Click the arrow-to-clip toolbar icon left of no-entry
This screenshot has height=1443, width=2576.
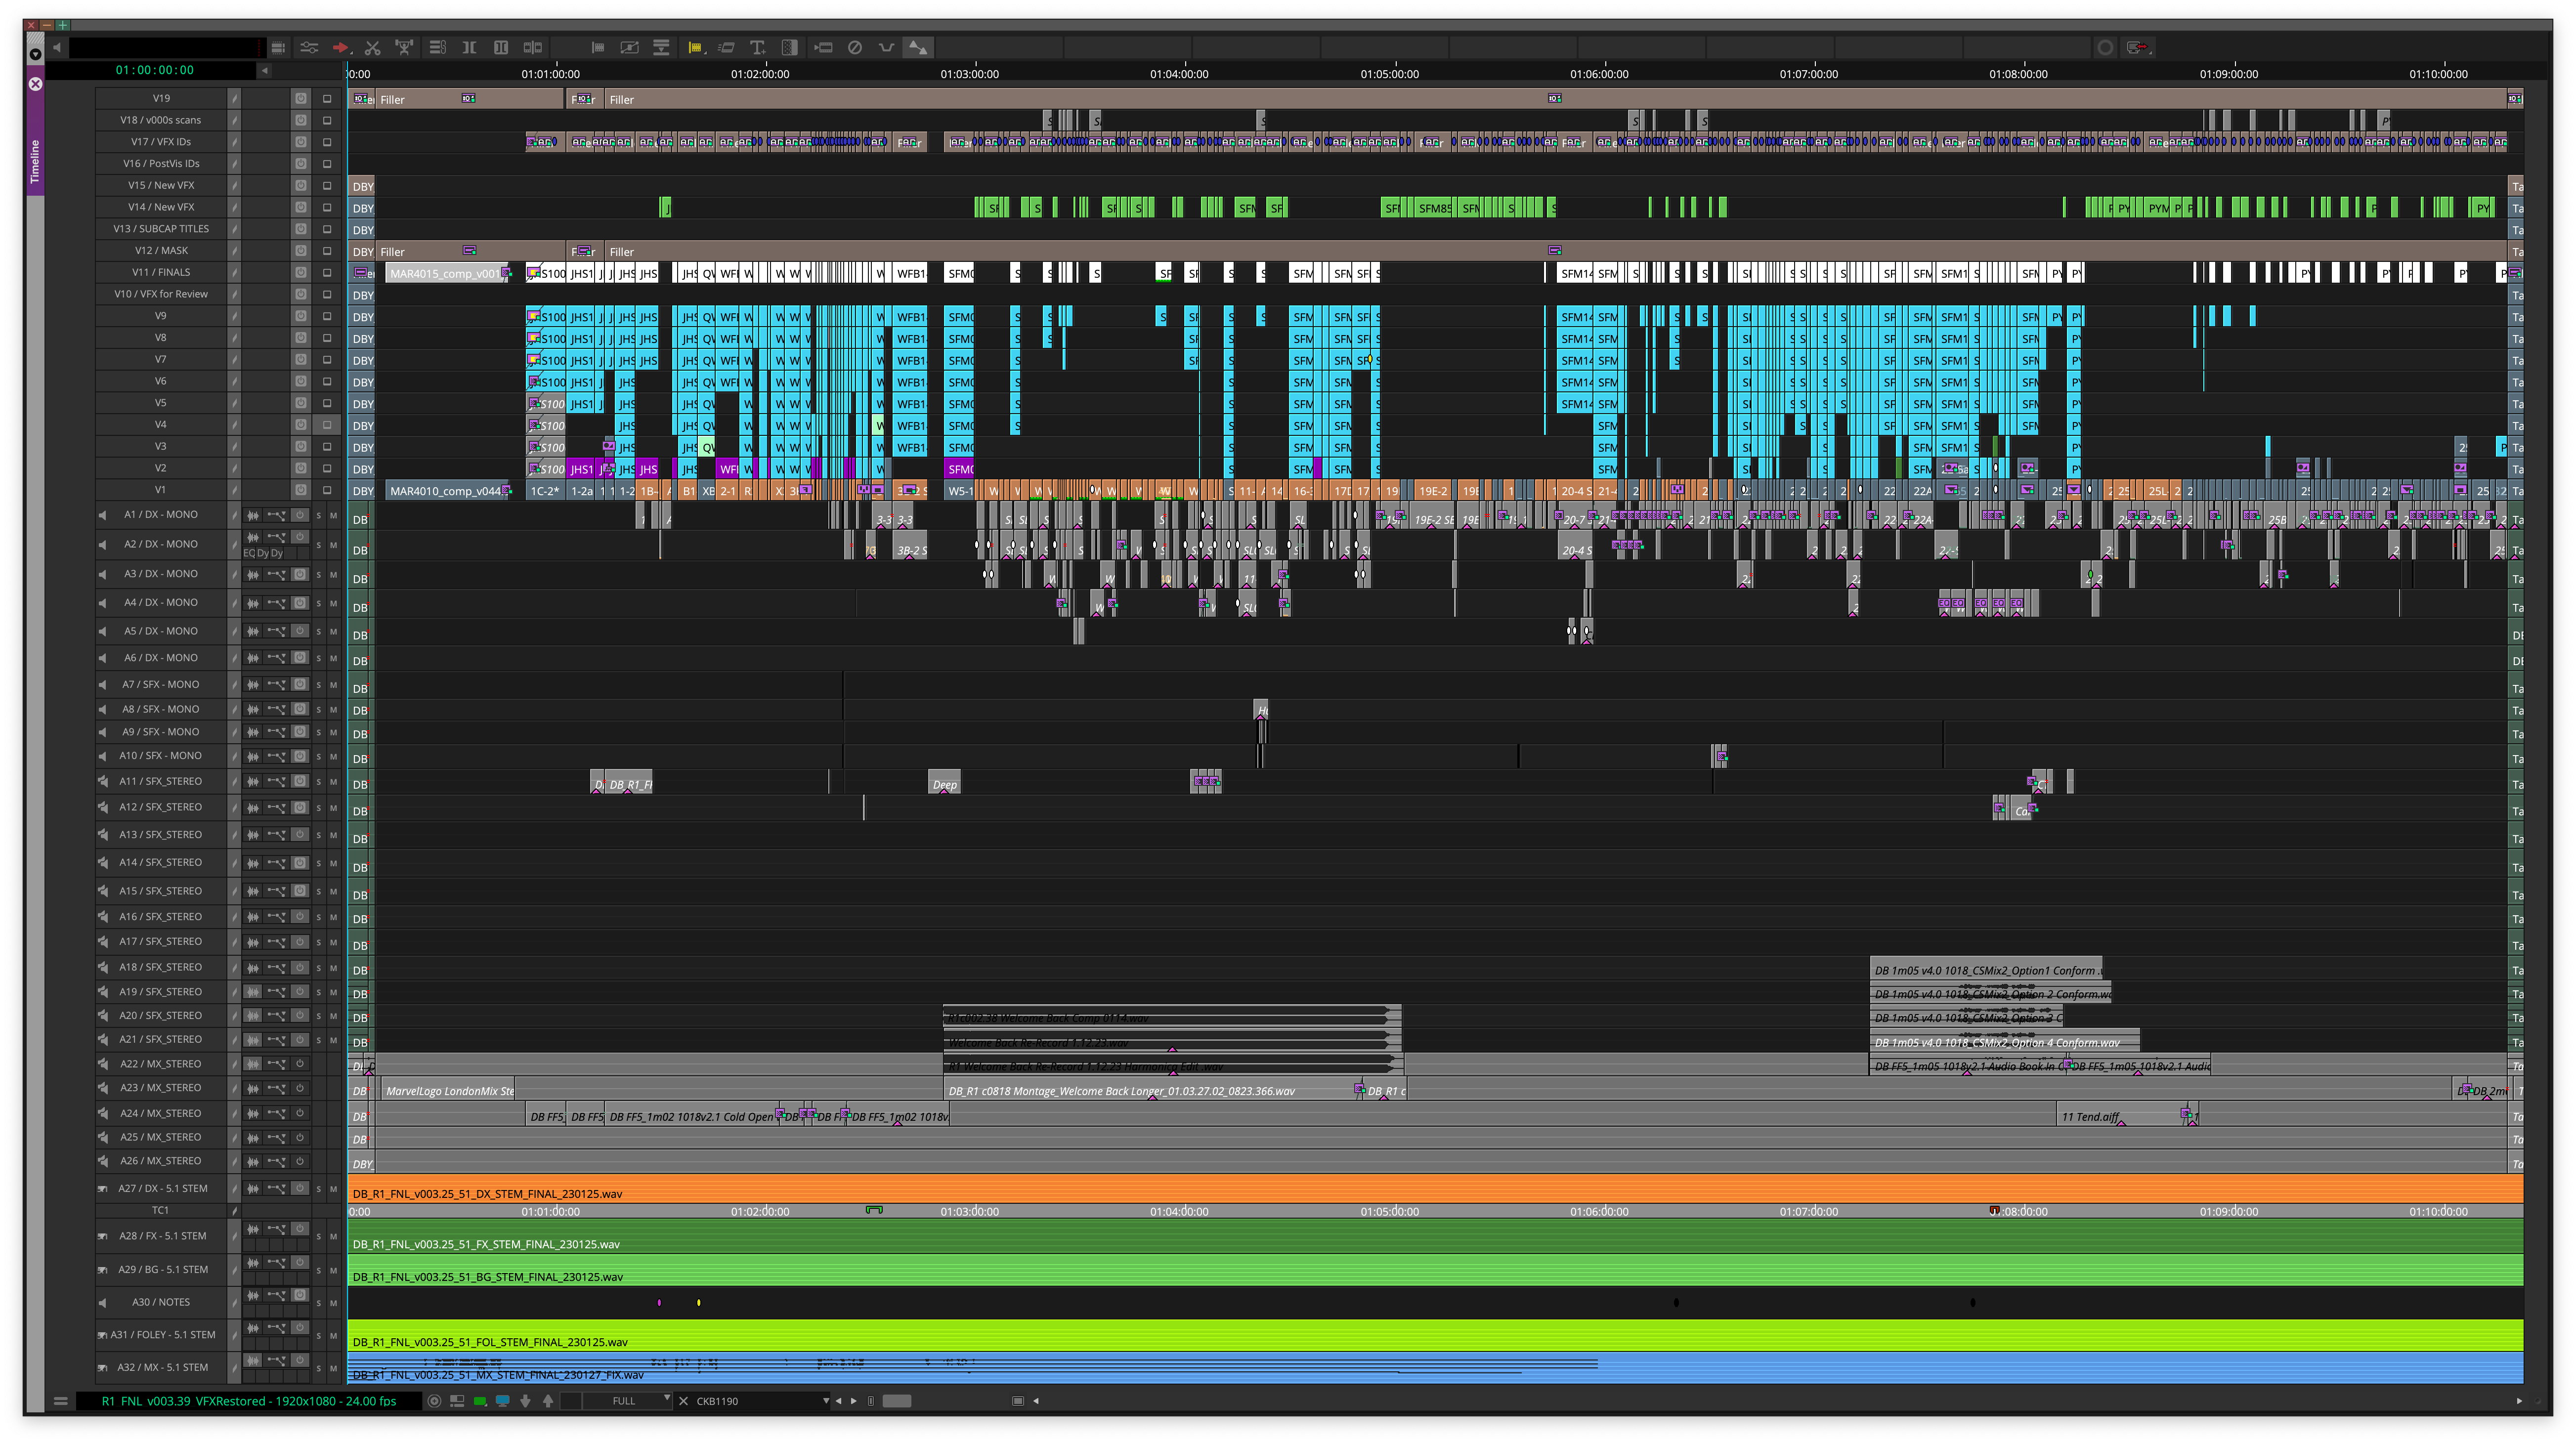tap(823, 47)
